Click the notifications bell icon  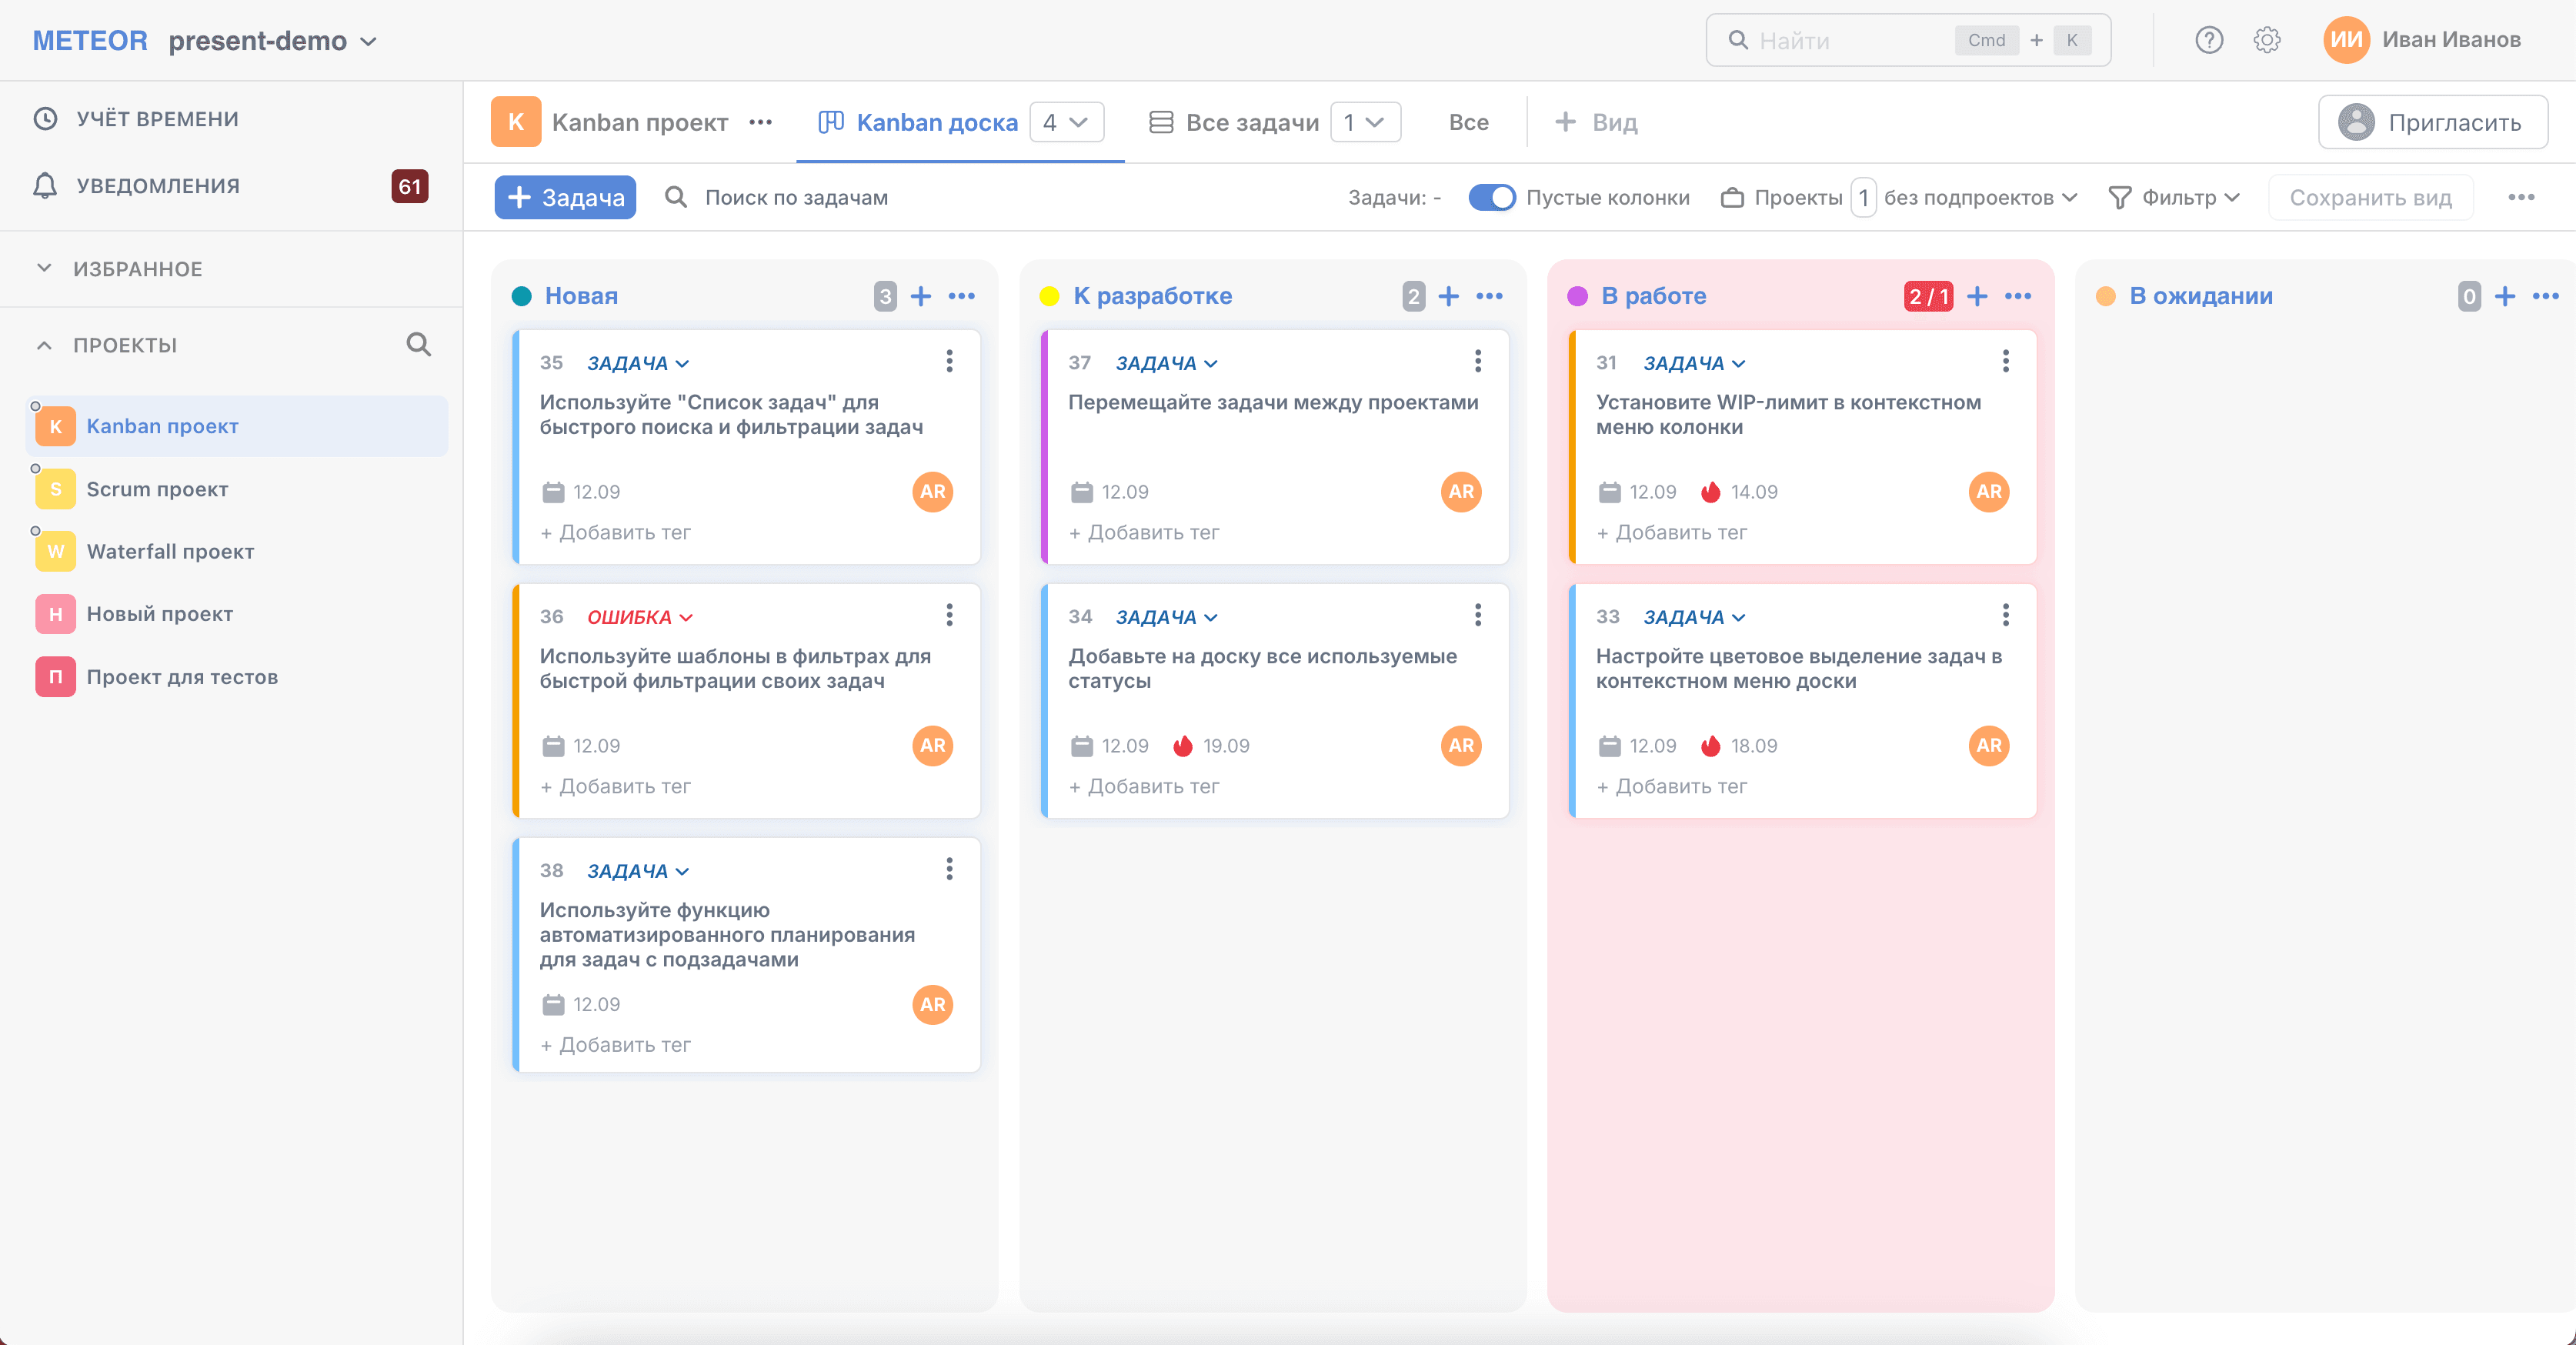[45, 186]
